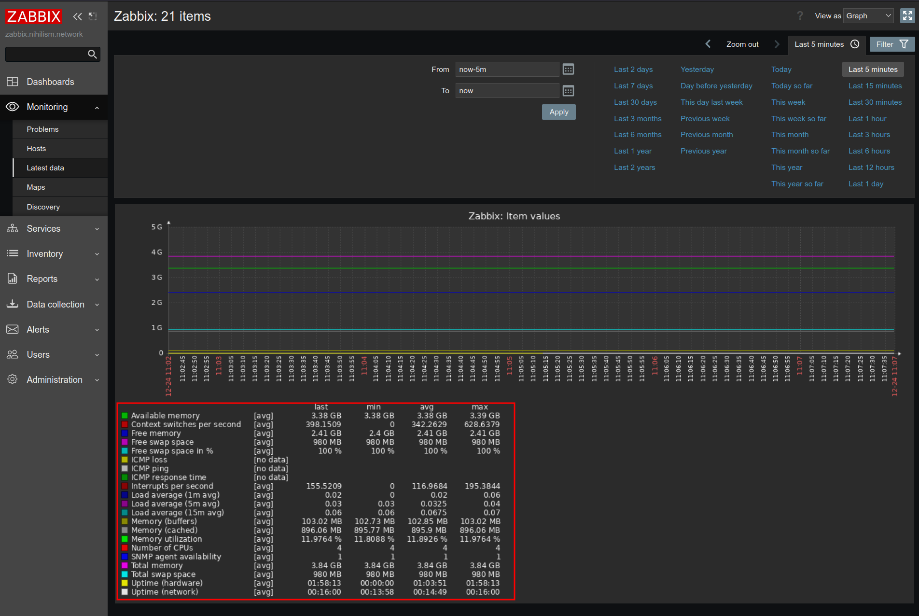The image size is (919, 616).
Task: Expand the Reports menu chevron
Action: point(97,279)
